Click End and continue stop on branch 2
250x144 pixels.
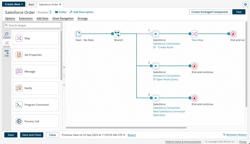[x=194, y=66]
